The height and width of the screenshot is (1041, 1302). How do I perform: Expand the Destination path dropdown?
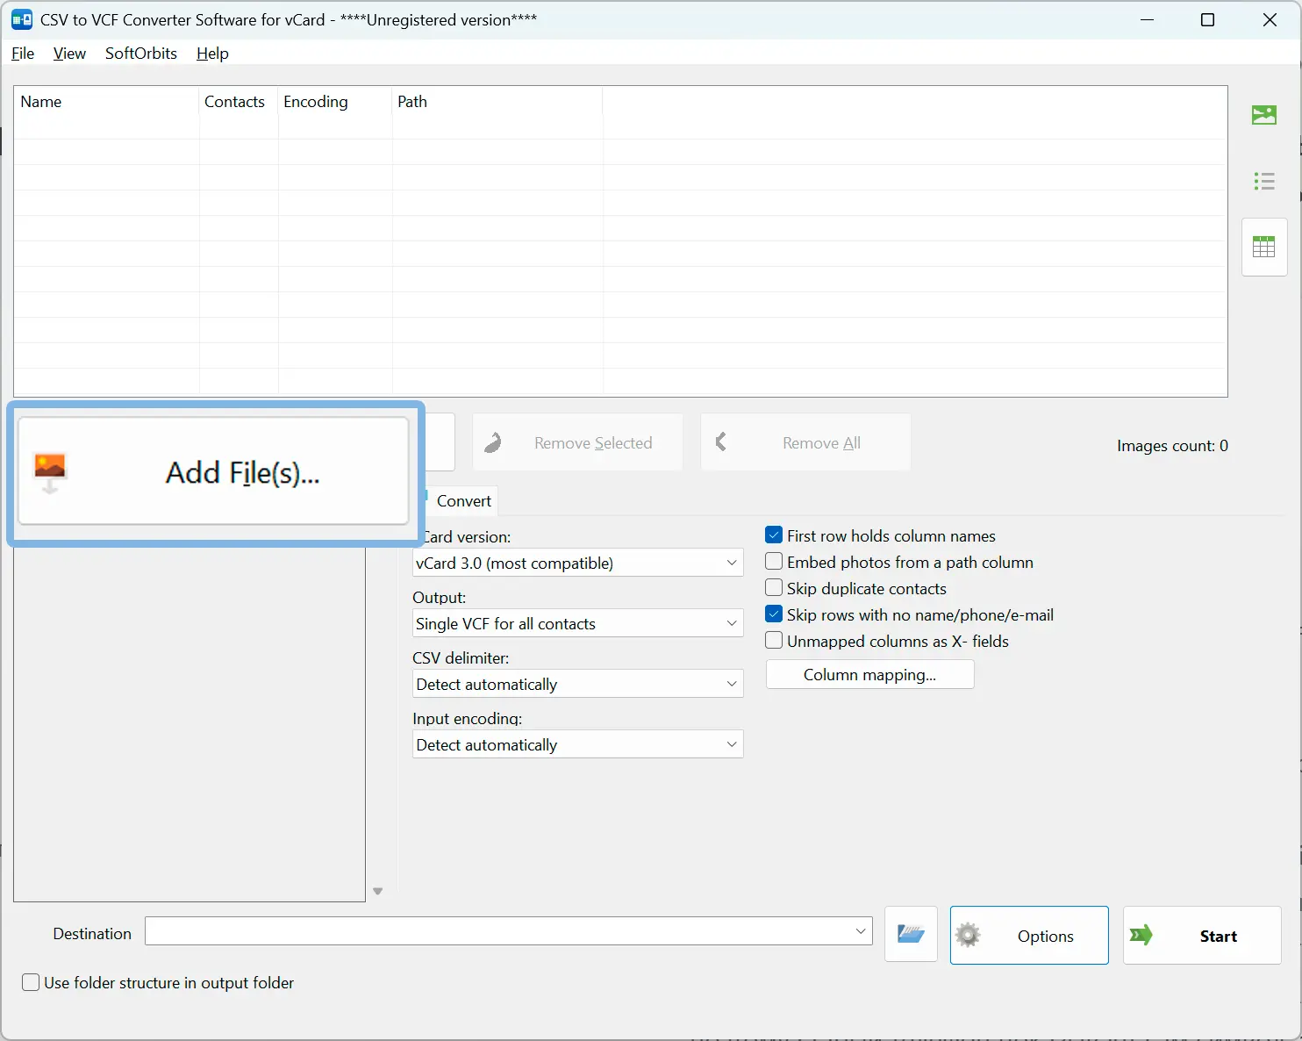[x=861, y=931]
